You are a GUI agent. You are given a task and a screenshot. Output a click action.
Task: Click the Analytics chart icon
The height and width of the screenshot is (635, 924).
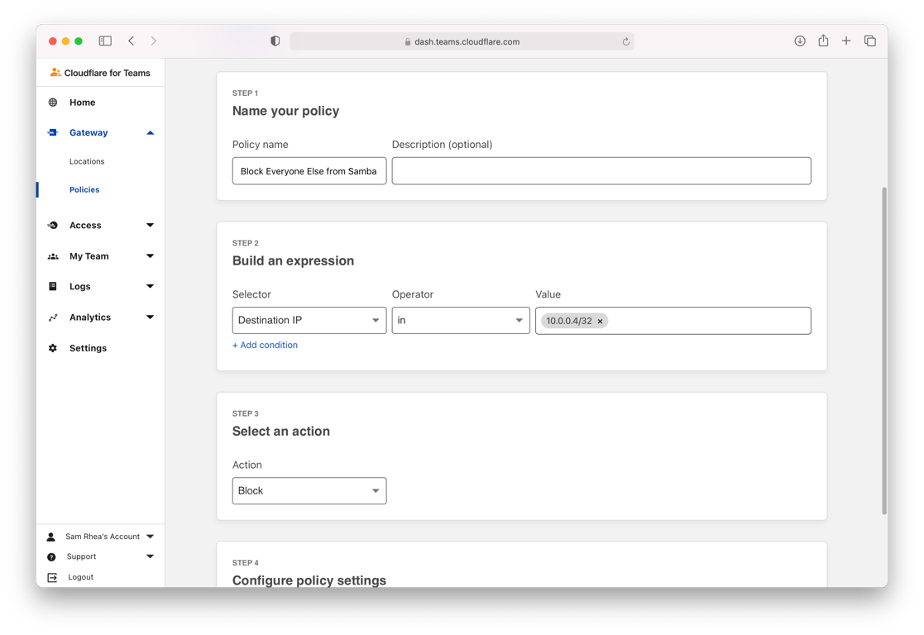point(53,317)
